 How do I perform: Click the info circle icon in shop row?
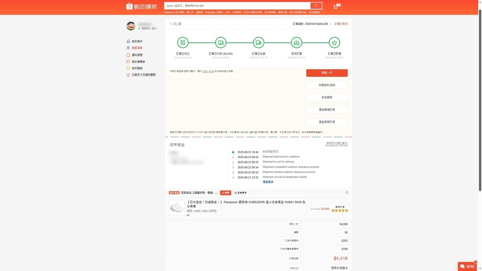click(x=347, y=192)
